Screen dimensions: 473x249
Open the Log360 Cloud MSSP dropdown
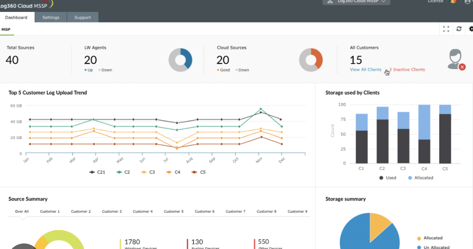point(356,2)
